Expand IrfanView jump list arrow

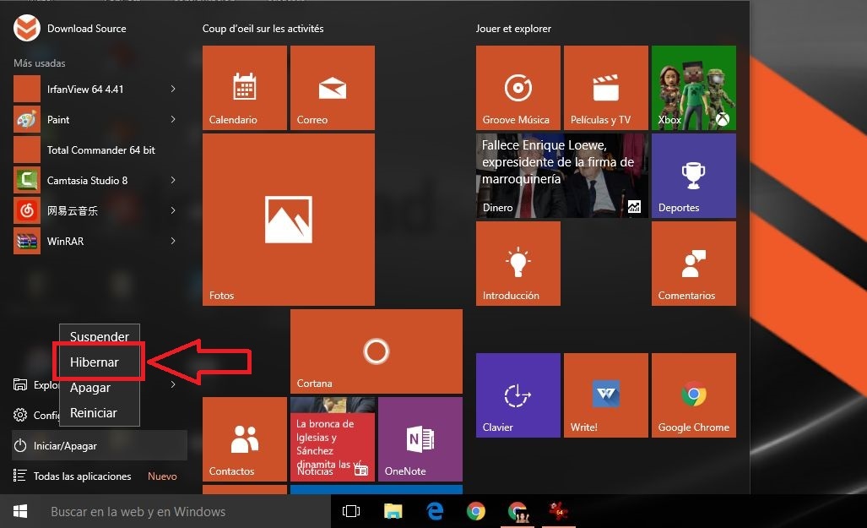click(173, 89)
